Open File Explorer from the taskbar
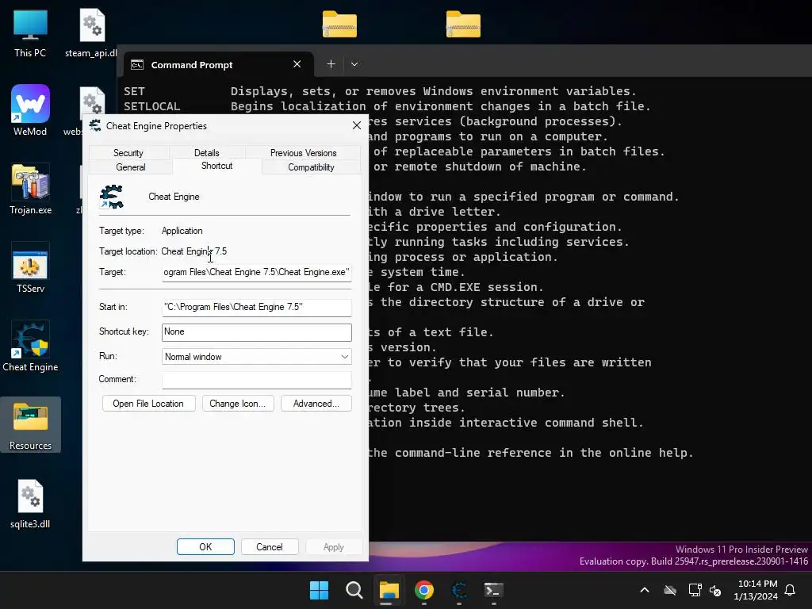Viewport: 812px width, 609px height. click(x=389, y=590)
